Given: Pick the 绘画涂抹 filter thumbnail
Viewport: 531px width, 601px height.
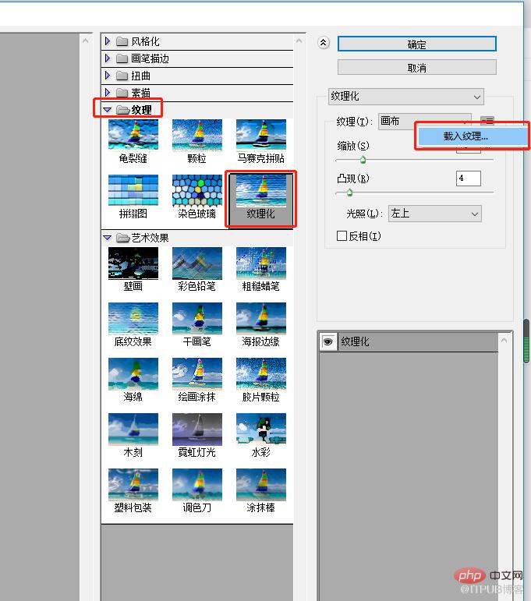Looking at the screenshot, I should click(197, 373).
